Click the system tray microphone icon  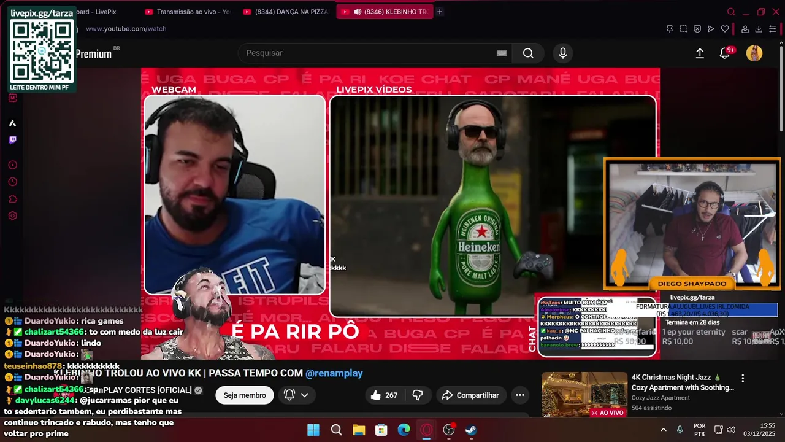point(680,430)
